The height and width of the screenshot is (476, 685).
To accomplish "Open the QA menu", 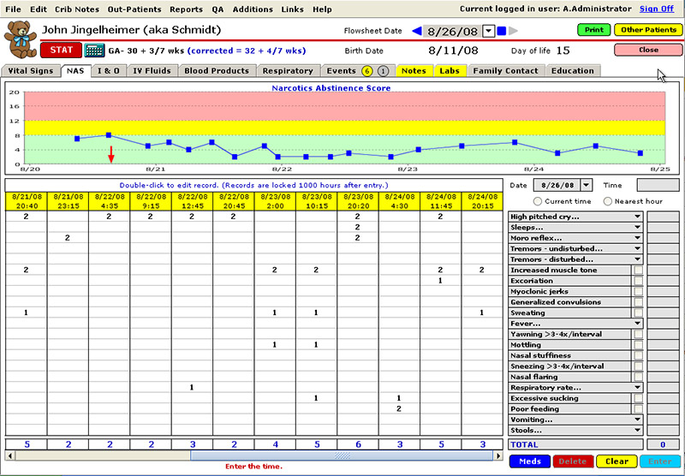I will [217, 9].
